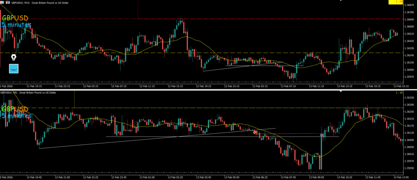Screen dimensions: 417x180
Task: Click 12 Feb 15:15 on top time axis
Action: coord(174,86)
